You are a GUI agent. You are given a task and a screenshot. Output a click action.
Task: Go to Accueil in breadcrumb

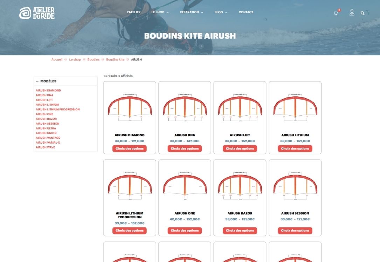pyautogui.click(x=57, y=60)
